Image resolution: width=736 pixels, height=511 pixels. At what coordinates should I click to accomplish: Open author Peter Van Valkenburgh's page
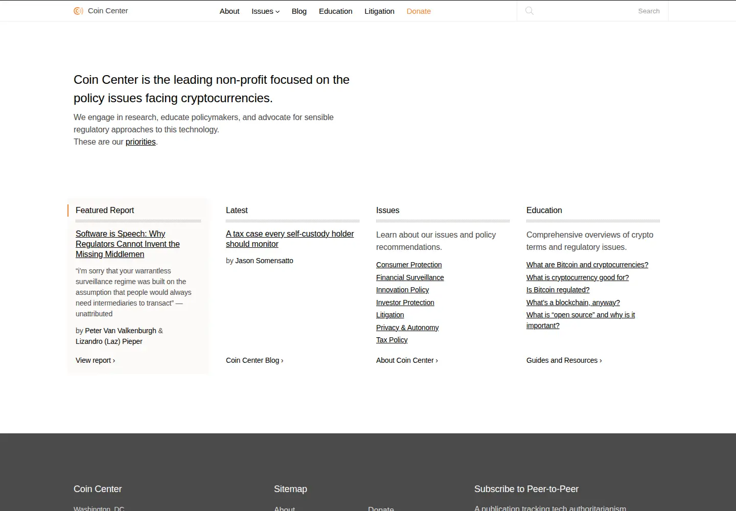click(121, 331)
